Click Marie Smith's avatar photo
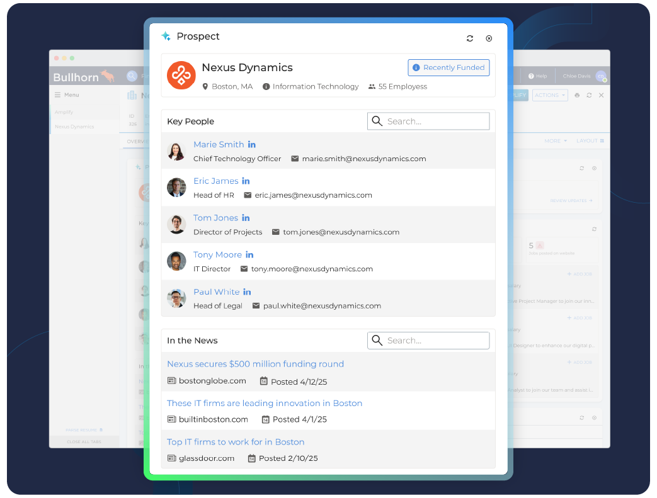 176,151
